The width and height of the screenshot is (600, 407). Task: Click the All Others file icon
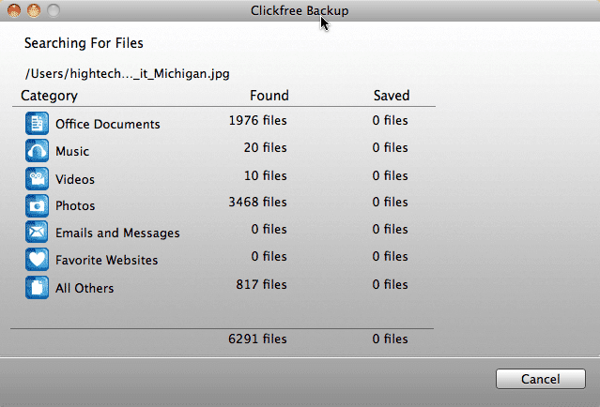tap(37, 287)
